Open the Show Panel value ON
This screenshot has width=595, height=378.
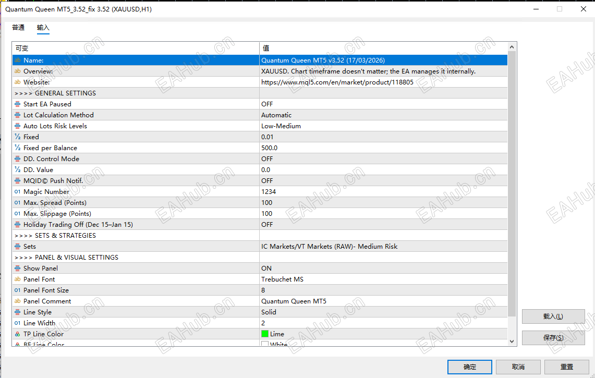point(383,269)
